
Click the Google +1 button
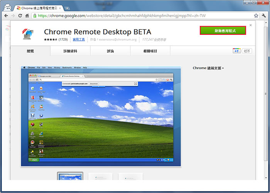pyautogui.click(x=236, y=51)
